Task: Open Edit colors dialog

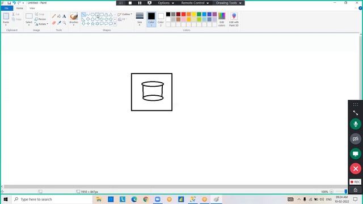Action: point(222,19)
